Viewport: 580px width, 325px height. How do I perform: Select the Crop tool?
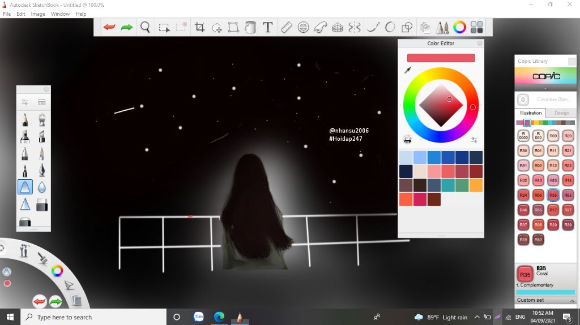[199, 27]
